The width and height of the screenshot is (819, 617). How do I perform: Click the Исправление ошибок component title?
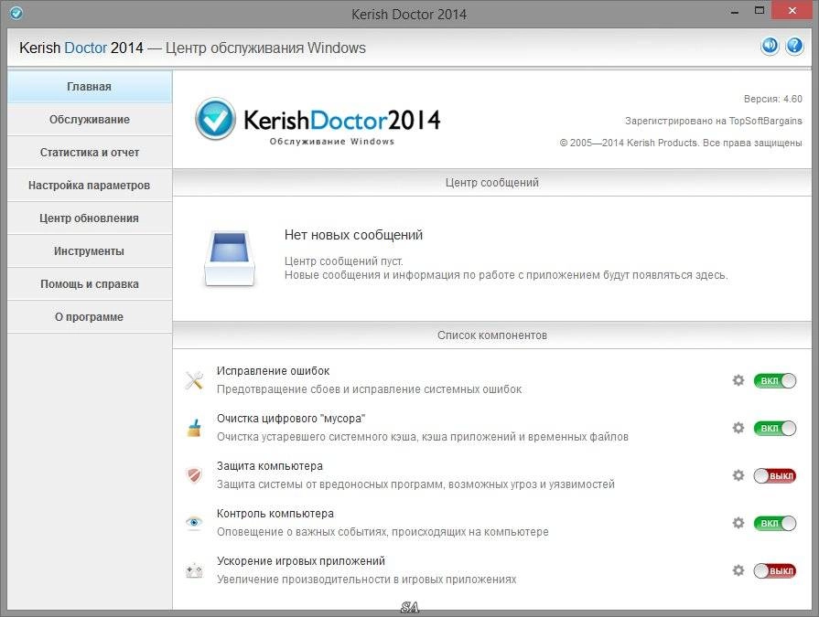pyautogui.click(x=274, y=371)
